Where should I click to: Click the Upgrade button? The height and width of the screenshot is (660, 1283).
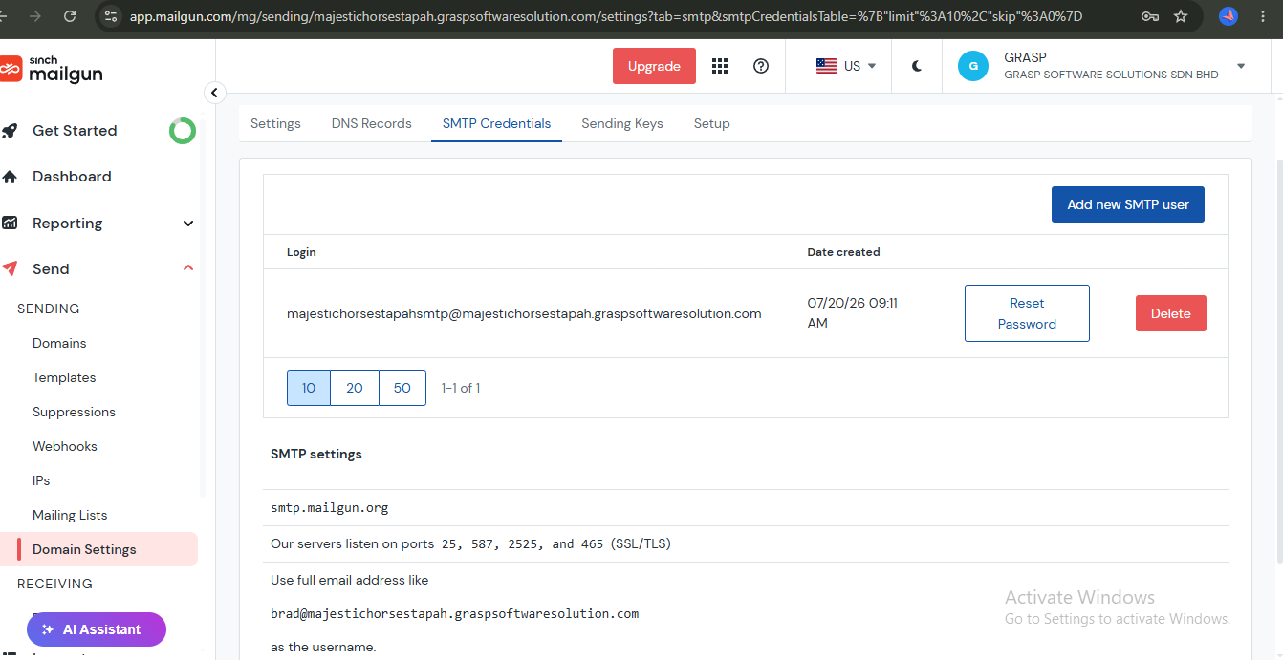[x=654, y=66]
